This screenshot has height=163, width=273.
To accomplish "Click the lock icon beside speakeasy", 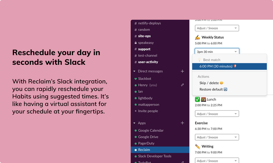I will click(135, 42).
